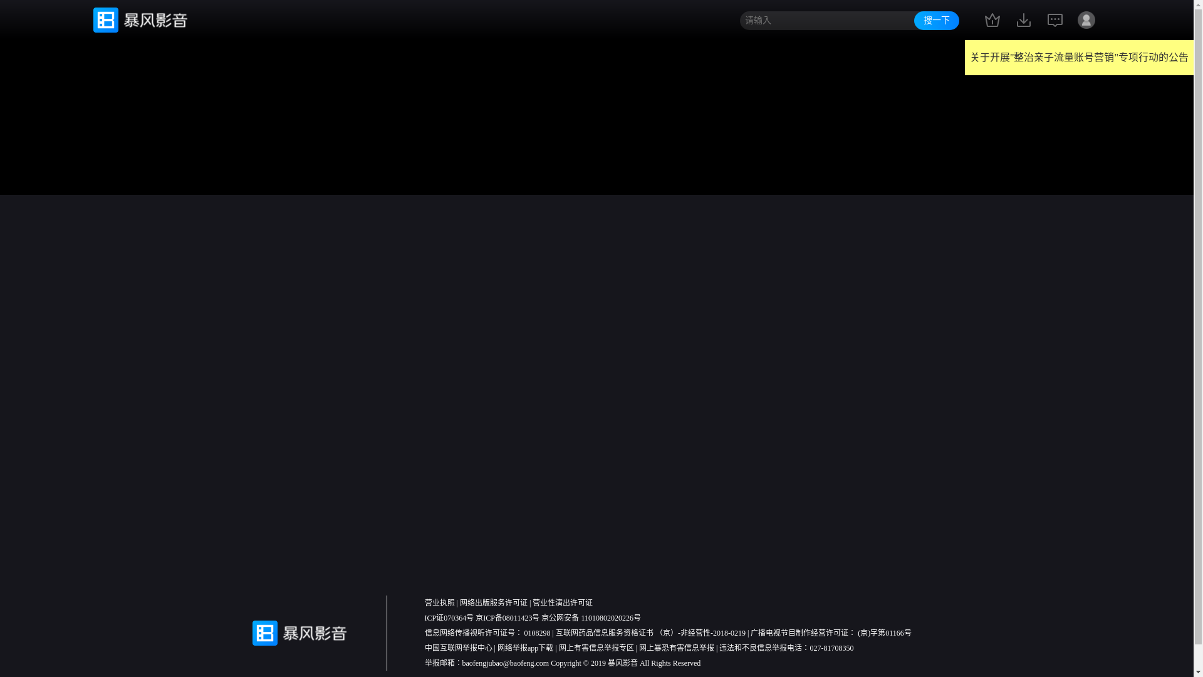Focus the 请输入 search input field
Screen dimensions: 1203x677
click(826, 21)
